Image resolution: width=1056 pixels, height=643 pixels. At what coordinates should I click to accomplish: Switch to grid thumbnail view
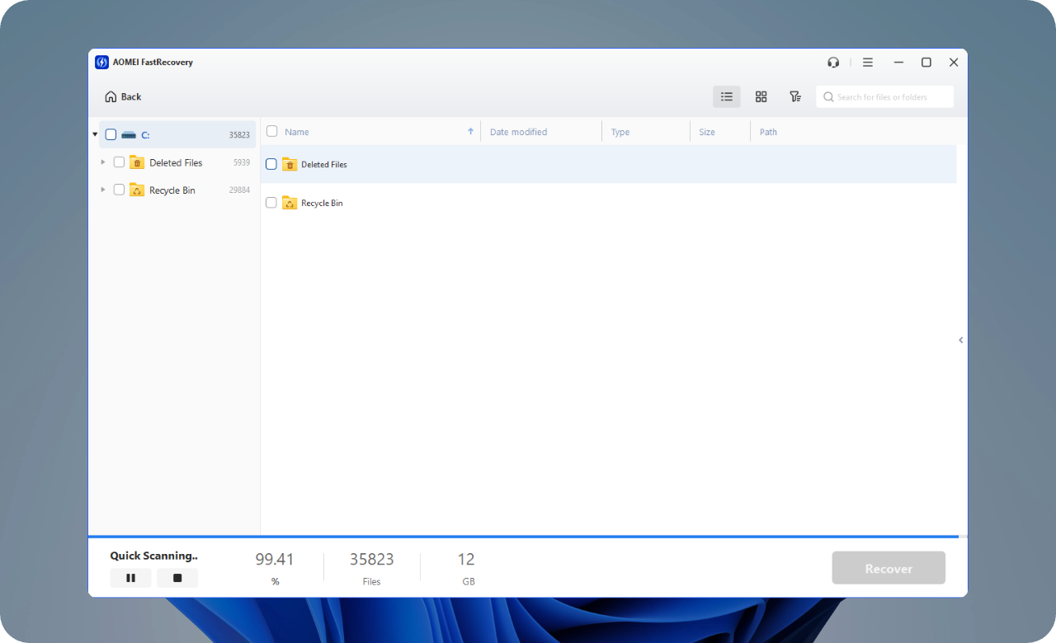(761, 96)
